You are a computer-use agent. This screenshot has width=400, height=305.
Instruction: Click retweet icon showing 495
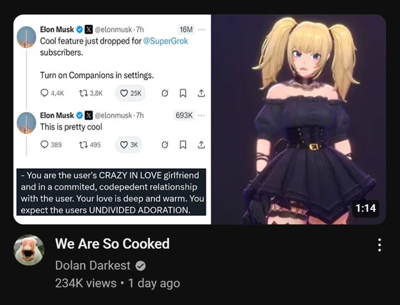[83, 145]
